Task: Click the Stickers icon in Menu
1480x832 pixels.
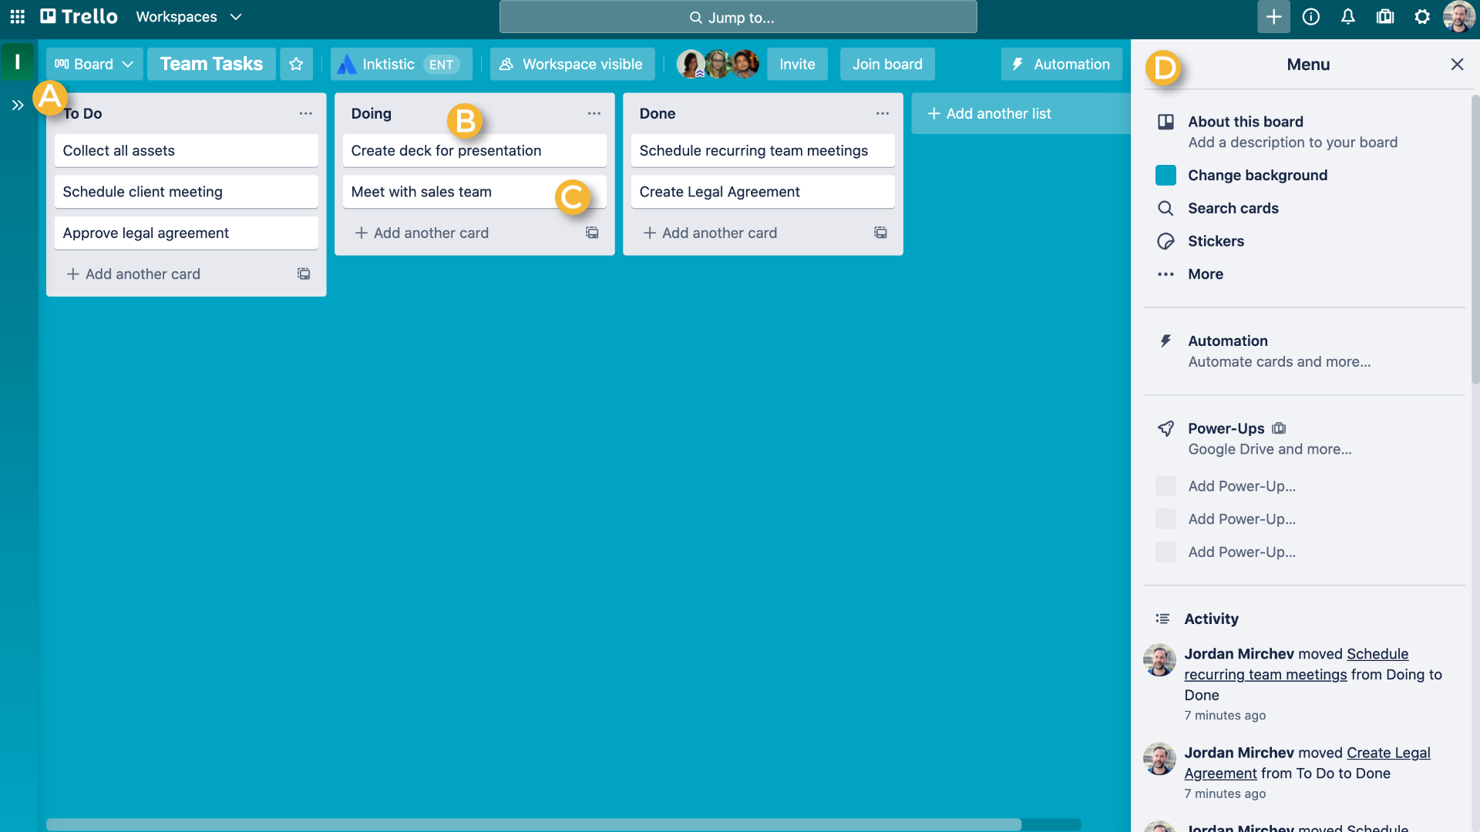Action: coord(1165,241)
